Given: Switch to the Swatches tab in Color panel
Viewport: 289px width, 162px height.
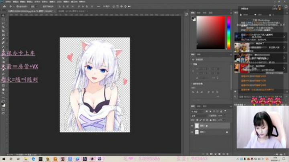Looking at the screenshot, I should 199,13.
